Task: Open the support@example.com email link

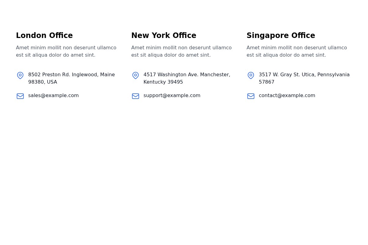Action: [x=172, y=96]
